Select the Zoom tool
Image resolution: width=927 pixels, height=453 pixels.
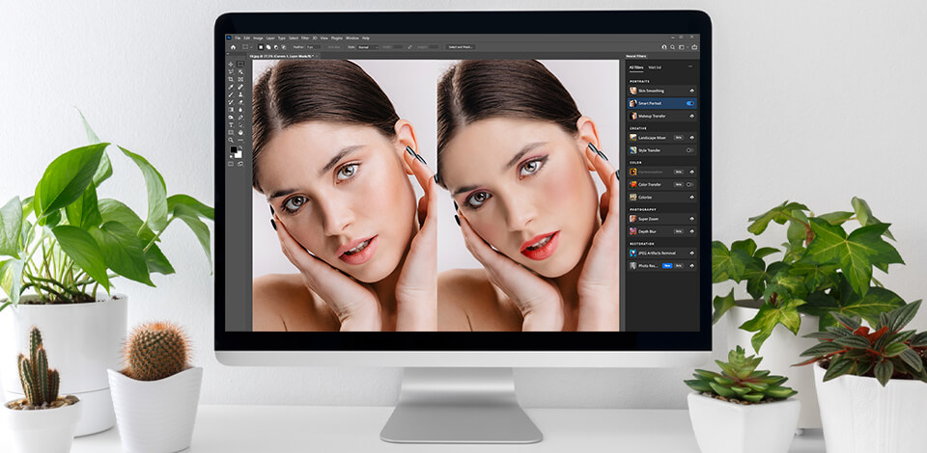click(231, 140)
